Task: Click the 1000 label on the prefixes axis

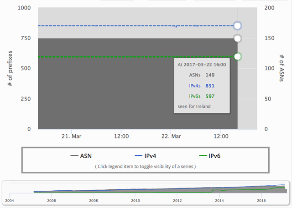Action: [24, 8]
